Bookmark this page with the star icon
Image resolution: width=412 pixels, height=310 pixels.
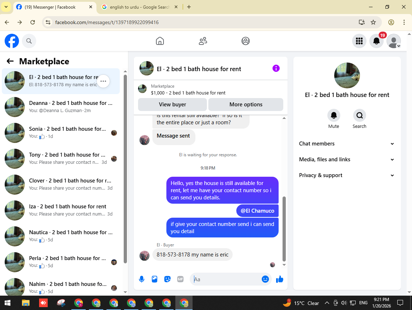pyautogui.click(x=373, y=22)
